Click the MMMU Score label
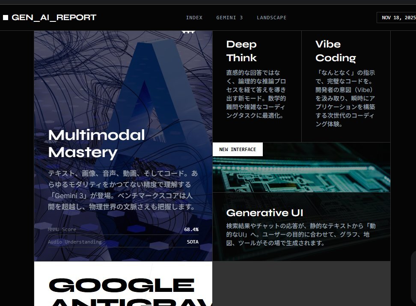The height and width of the screenshot is (306, 416). (x=62, y=229)
